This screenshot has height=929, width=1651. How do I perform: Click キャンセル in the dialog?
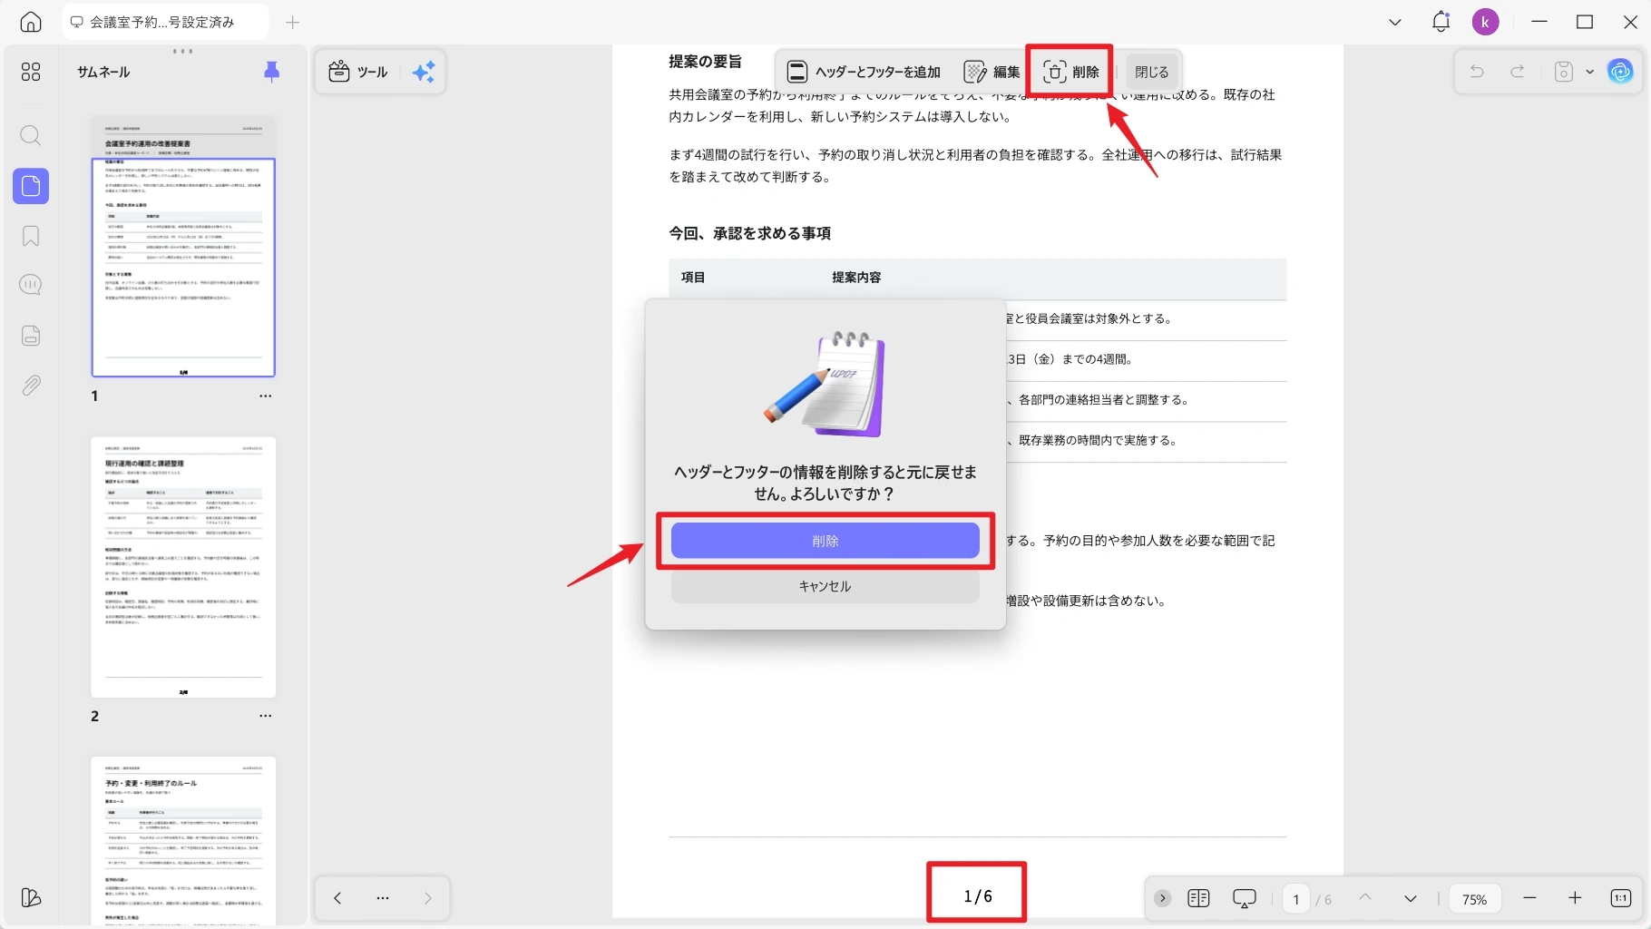coord(825,586)
